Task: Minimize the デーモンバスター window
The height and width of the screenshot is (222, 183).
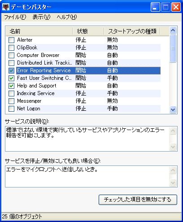Action: point(155,7)
